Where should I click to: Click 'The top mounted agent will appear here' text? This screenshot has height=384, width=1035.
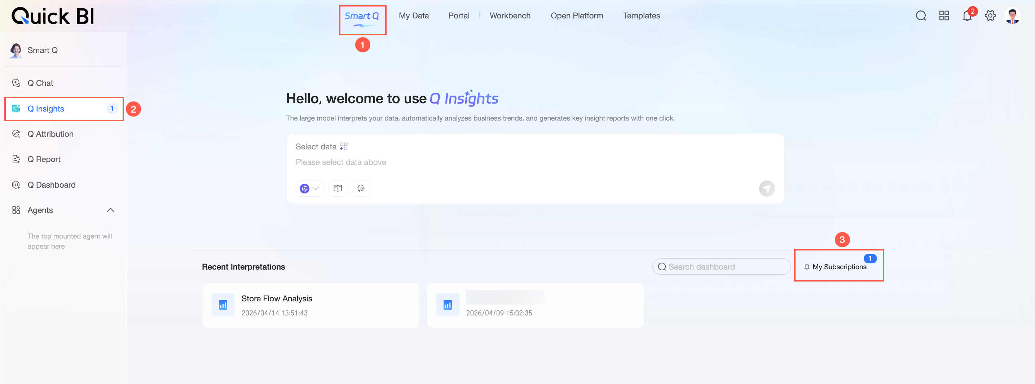[70, 241]
